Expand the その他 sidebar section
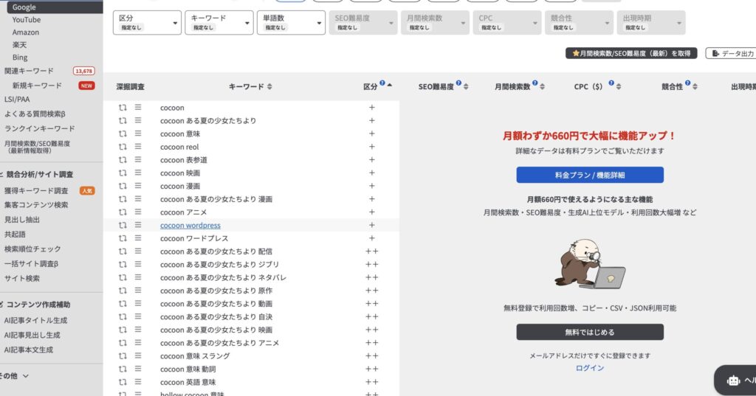The width and height of the screenshot is (756, 396). coord(15,376)
